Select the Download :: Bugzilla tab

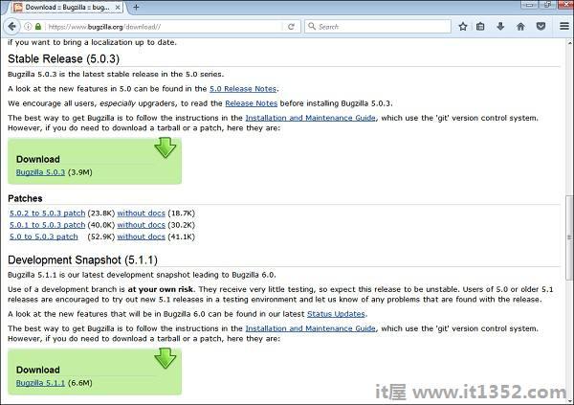(x=67, y=7)
